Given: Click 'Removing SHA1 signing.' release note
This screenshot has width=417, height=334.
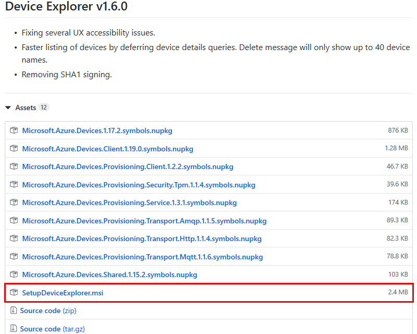Looking at the screenshot, I should point(67,75).
